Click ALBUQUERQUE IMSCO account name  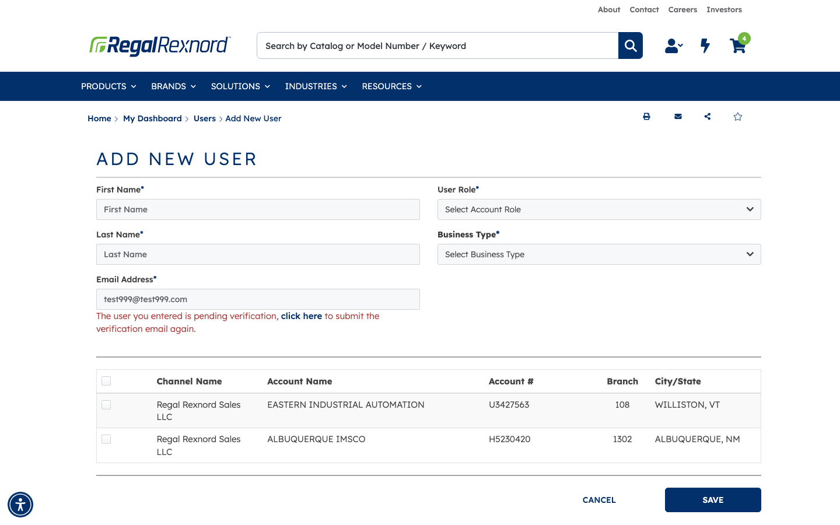(x=316, y=439)
